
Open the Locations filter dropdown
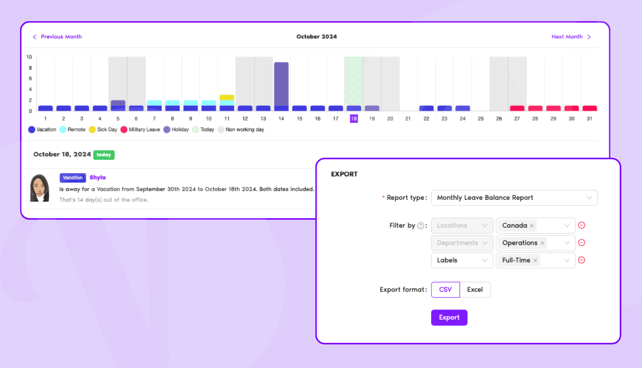pos(462,226)
